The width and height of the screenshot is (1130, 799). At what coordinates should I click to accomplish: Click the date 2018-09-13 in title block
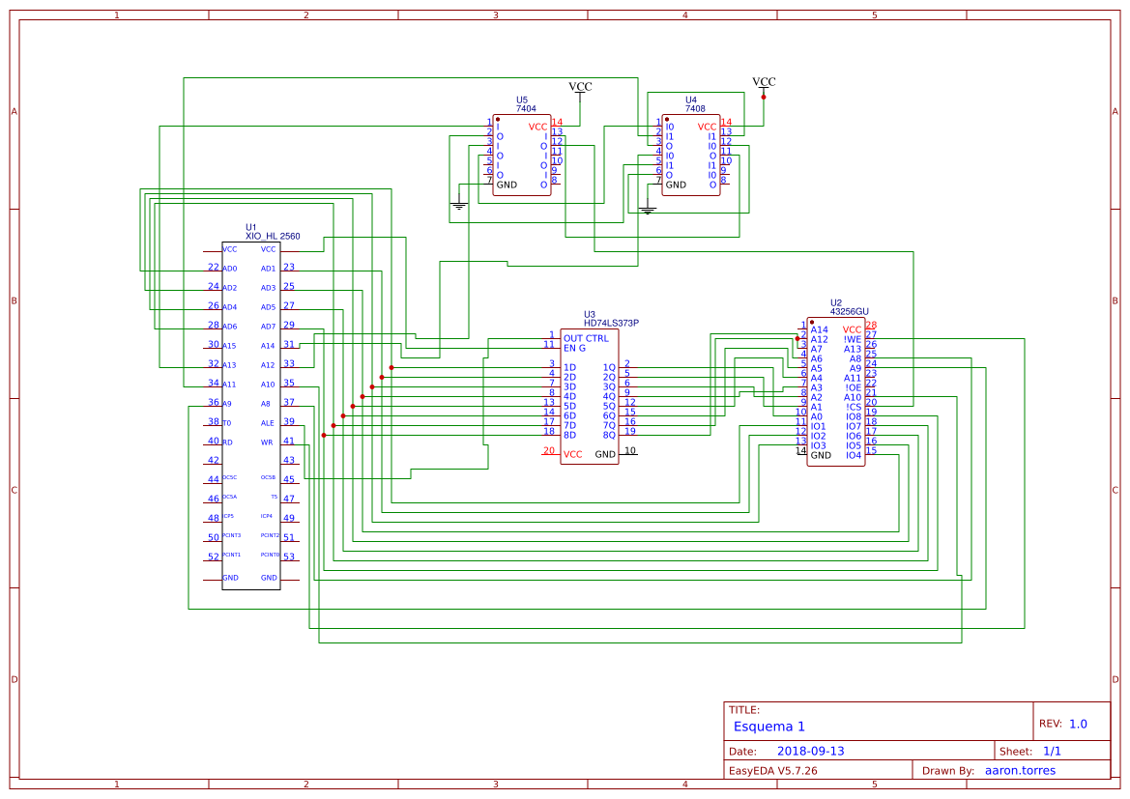click(813, 750)
